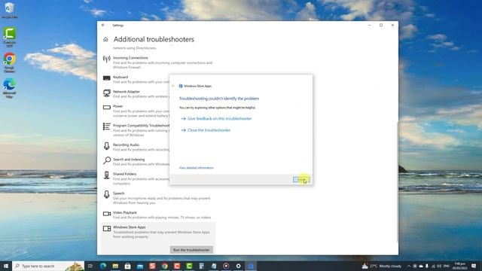Select Incoming Connections antenna icon

(107, 59)
